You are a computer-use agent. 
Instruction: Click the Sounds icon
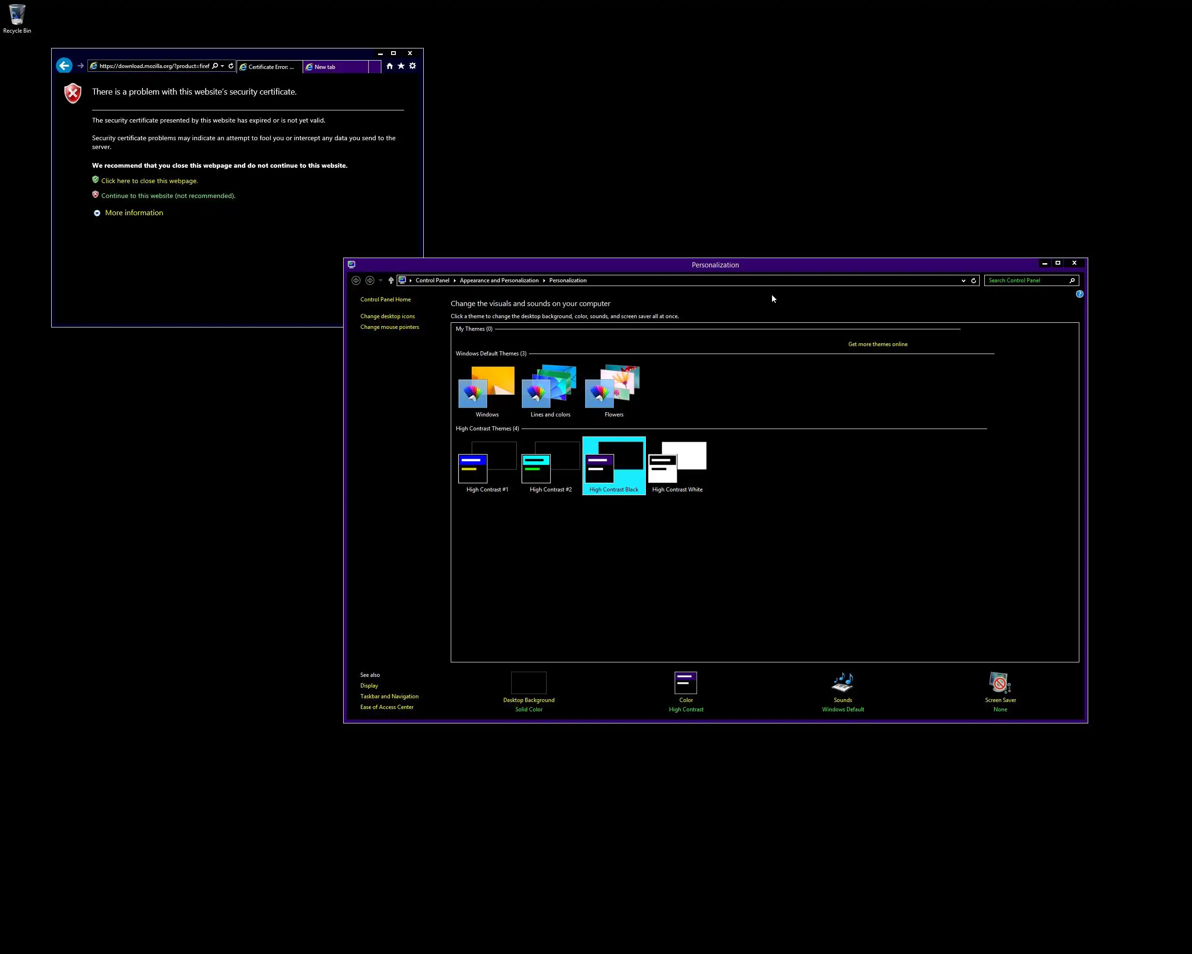click(843, 682)
